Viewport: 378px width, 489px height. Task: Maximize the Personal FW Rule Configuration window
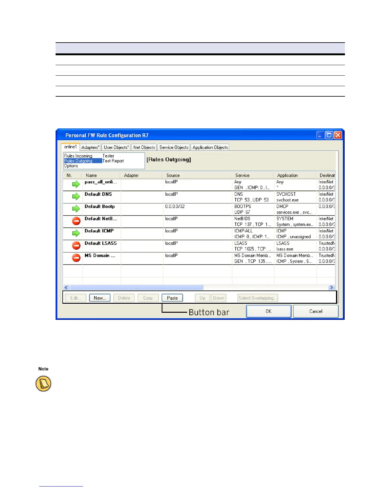329,135
